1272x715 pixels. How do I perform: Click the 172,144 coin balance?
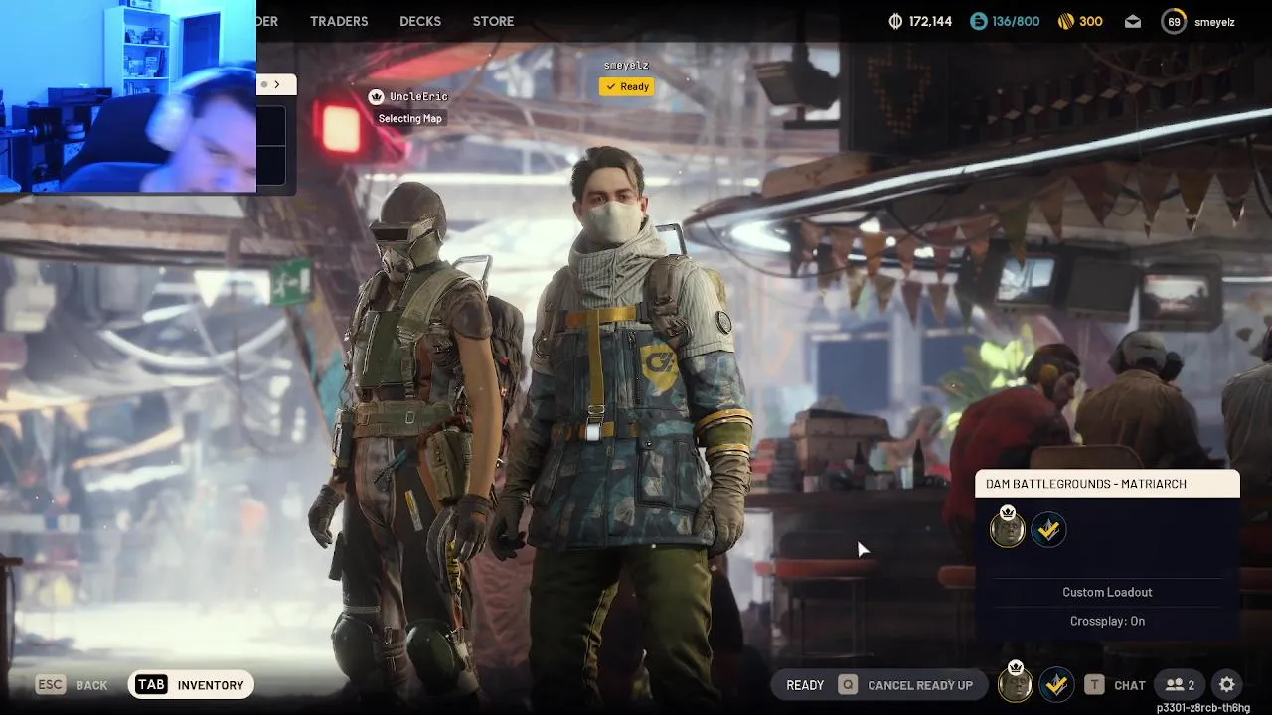pyautogui.click(x=930, y=21)
